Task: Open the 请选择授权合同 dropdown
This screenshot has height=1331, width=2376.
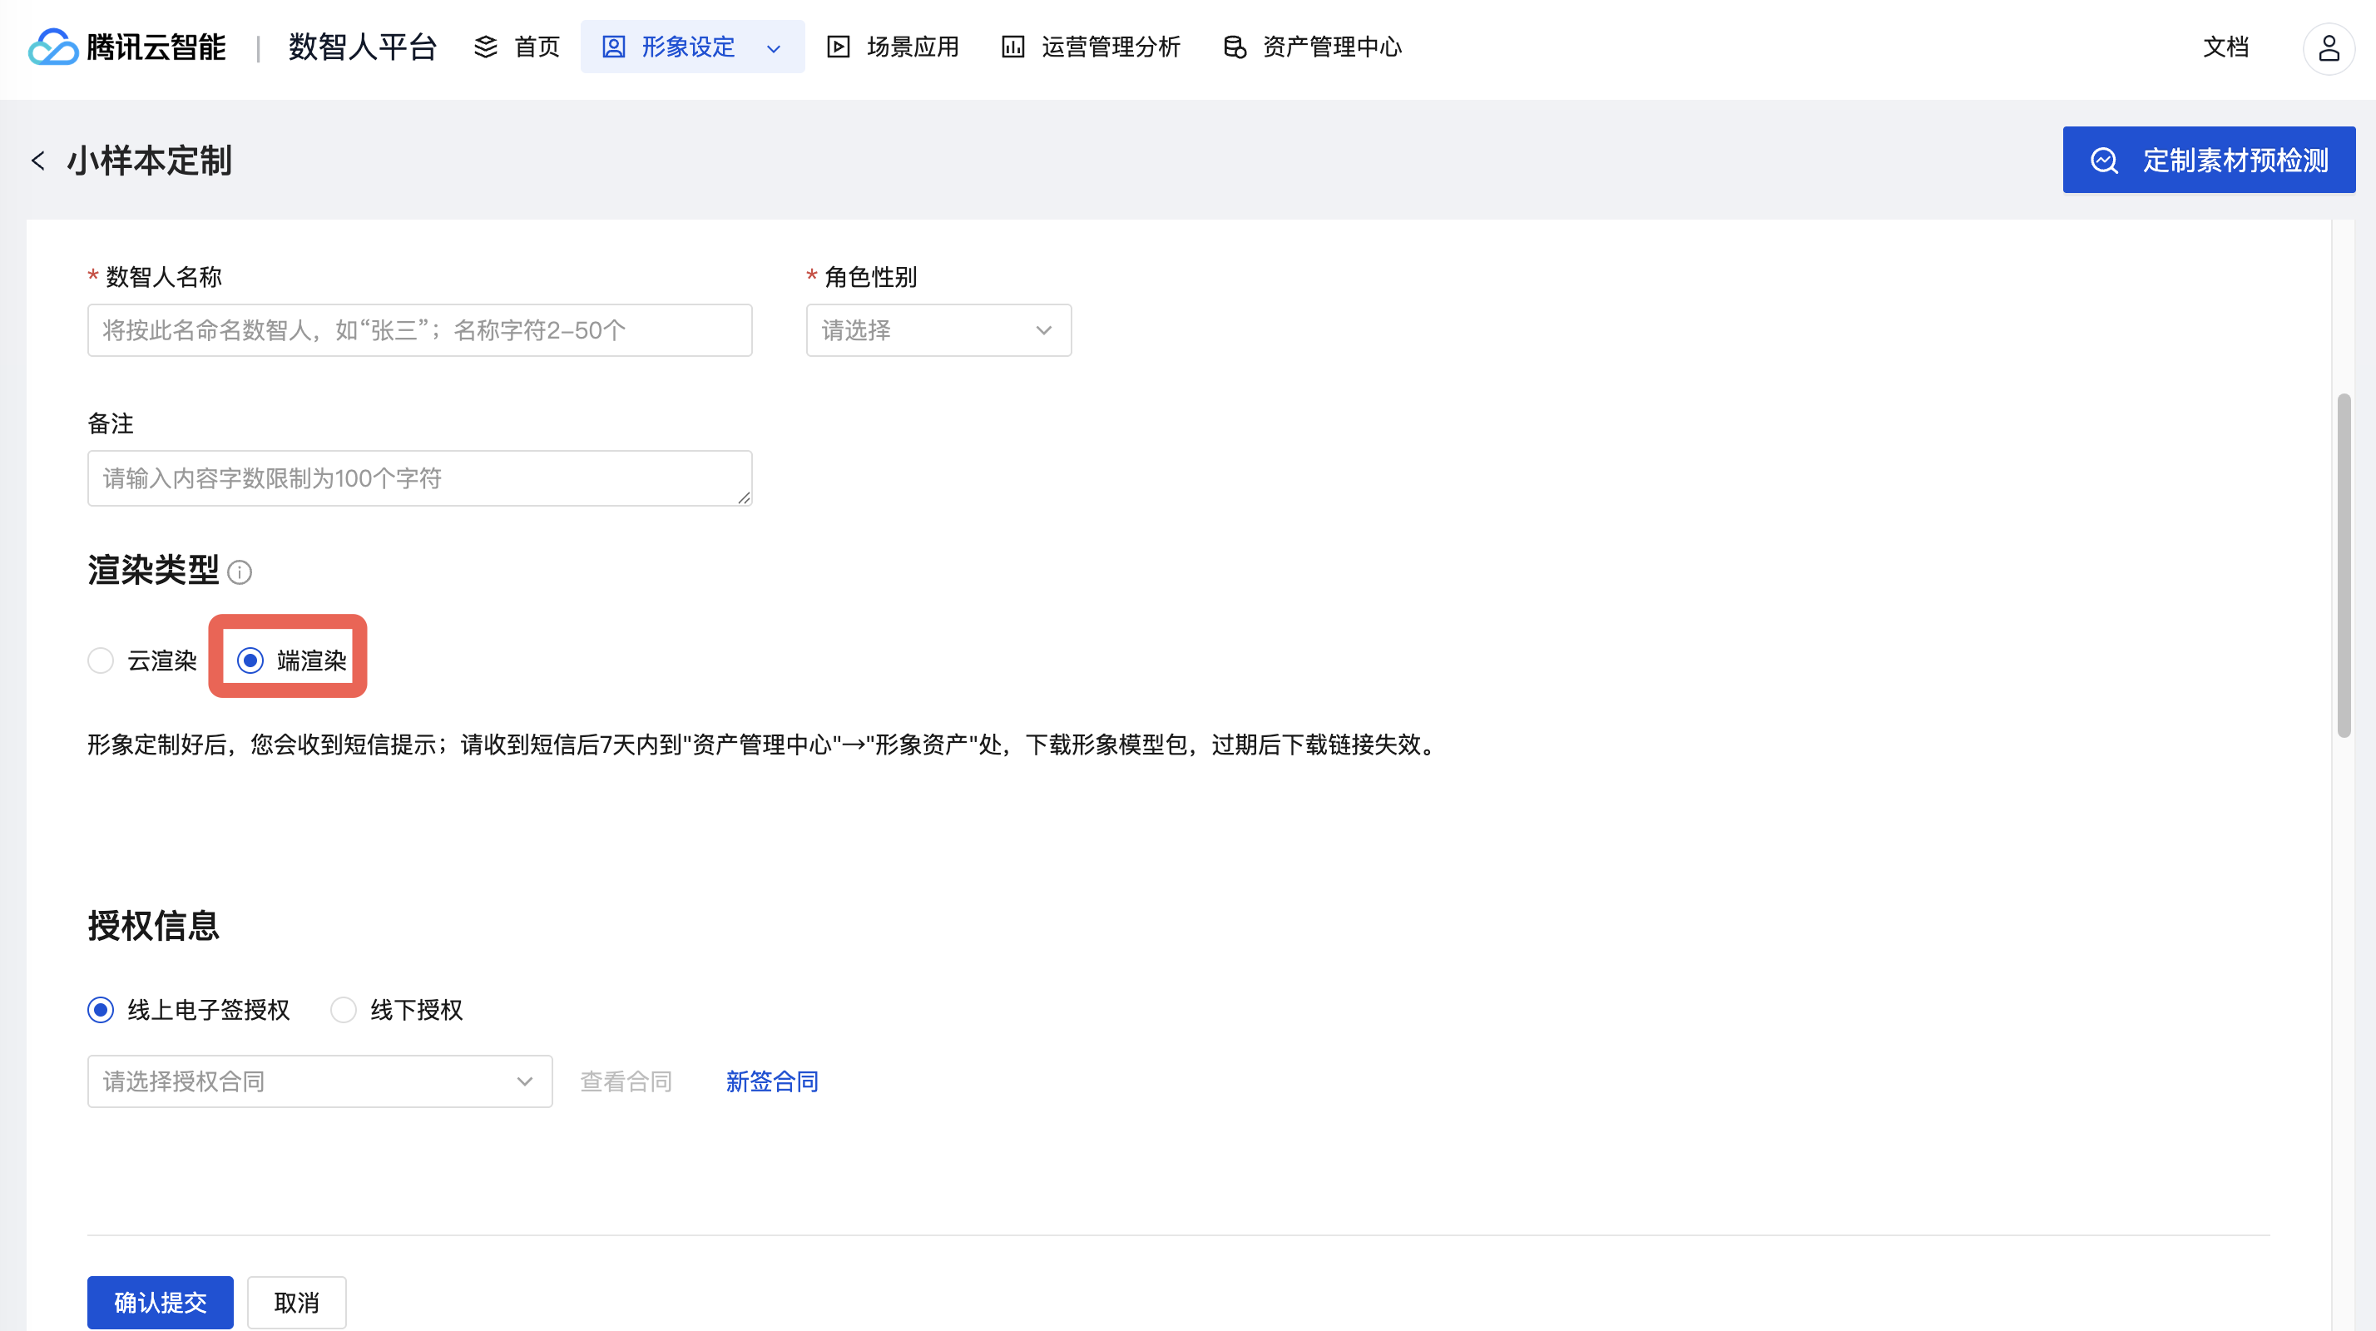Action: coord(319,1081)
